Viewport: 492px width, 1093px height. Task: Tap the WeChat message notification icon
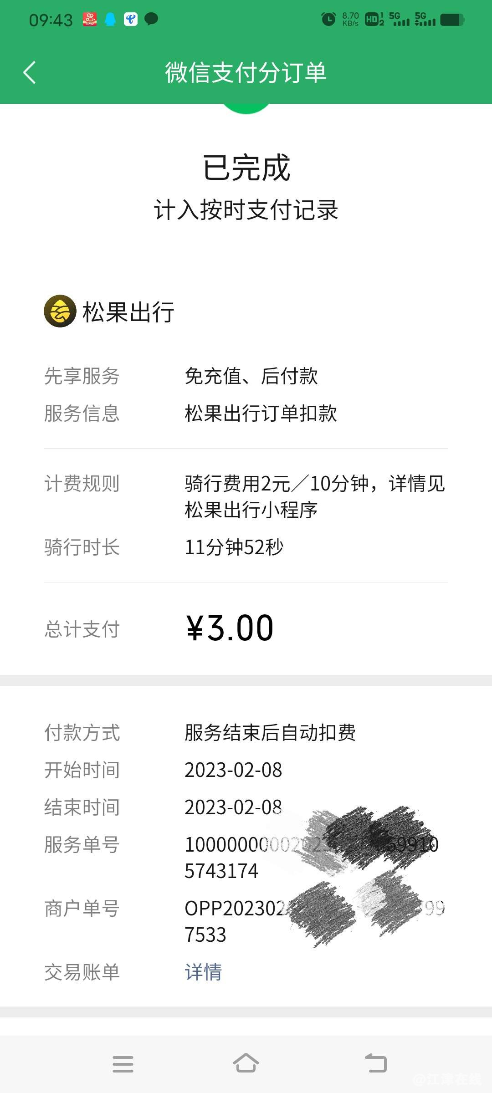(x=151, y=19)
